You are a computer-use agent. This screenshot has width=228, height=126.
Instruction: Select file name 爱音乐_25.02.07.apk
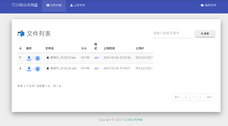[x=63, y=58]
